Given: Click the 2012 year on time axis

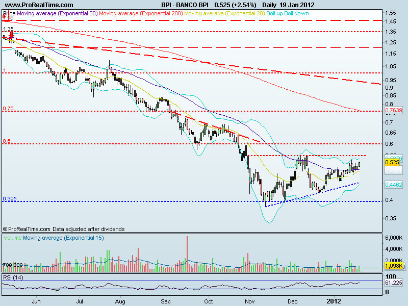Looking at the screenshot, I should click(x=334, y=301).
